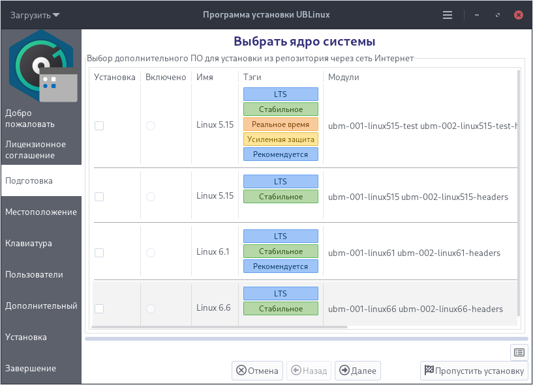Click the list view icon button
533x385 pixels.
(519, 352)
